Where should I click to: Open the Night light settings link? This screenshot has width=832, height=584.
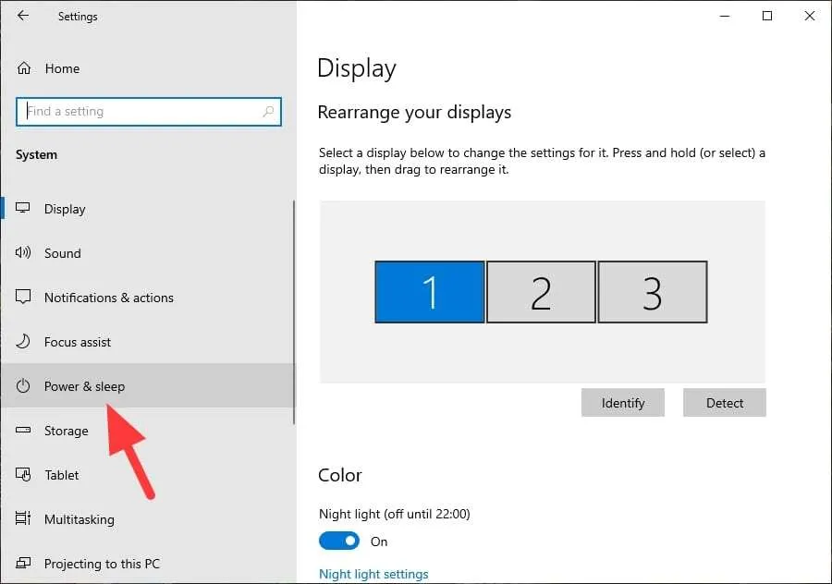pyautogui.click(x=373, y=574)
